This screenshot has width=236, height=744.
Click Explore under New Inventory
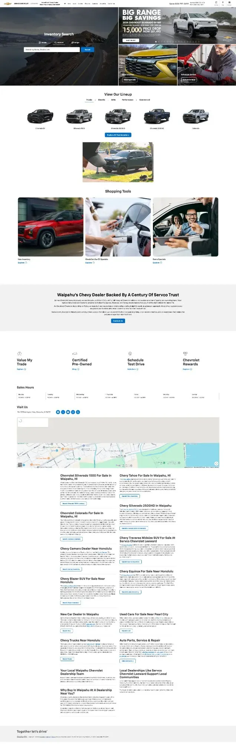[x=22, y=263]
